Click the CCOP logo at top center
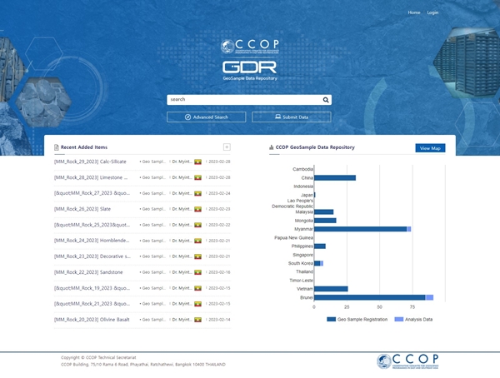This screenshot has height=378, width=500. point(250,47)
